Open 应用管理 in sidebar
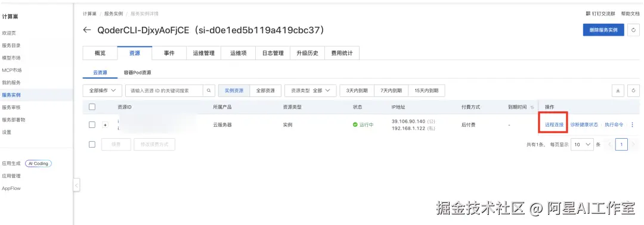The width and height of the screenshot is (644, 225). [x=11, y=176]
